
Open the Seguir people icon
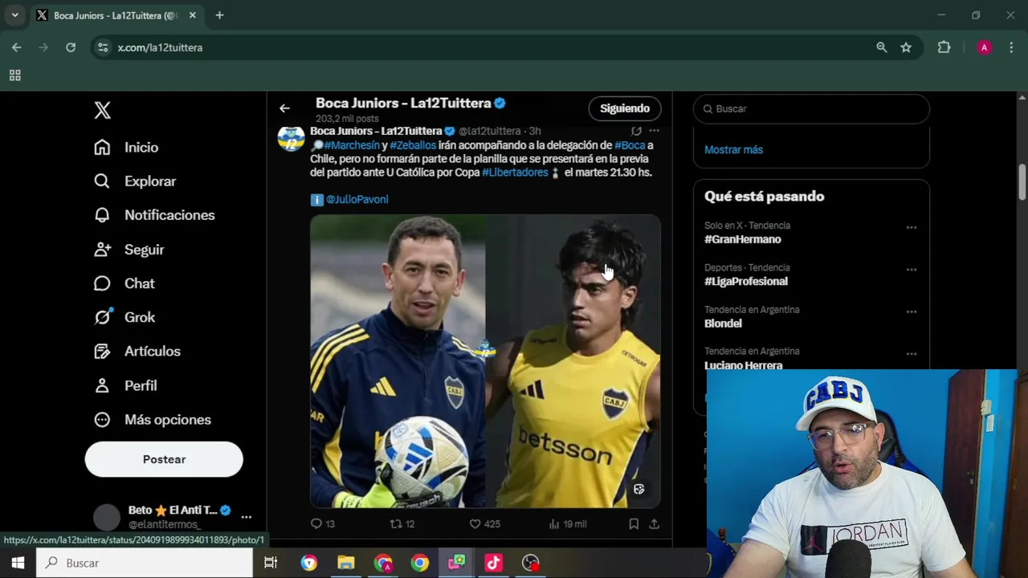[102, 250]
